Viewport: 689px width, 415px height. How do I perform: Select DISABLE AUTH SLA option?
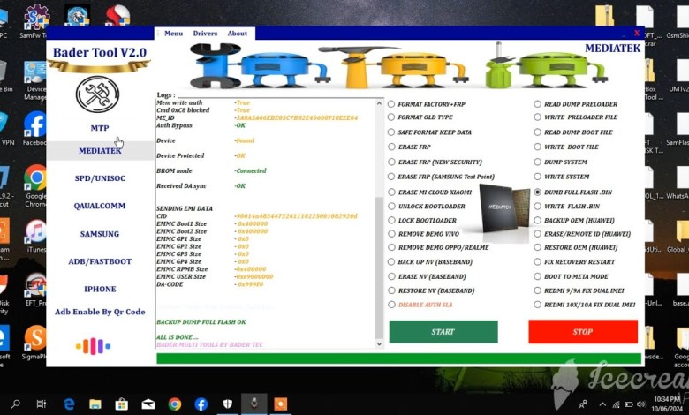tap(392, 305)
